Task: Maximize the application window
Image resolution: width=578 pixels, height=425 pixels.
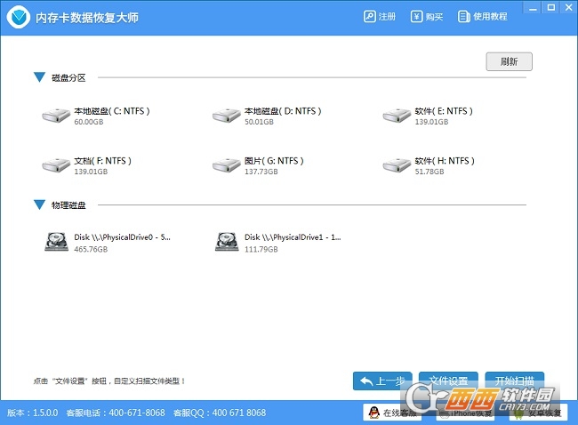Action: coord(551,8)
